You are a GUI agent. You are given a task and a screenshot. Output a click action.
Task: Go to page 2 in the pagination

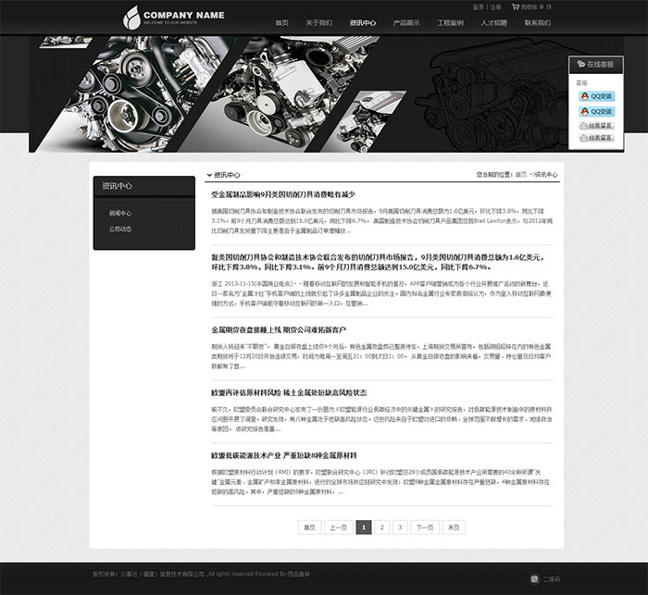point(381,527)
